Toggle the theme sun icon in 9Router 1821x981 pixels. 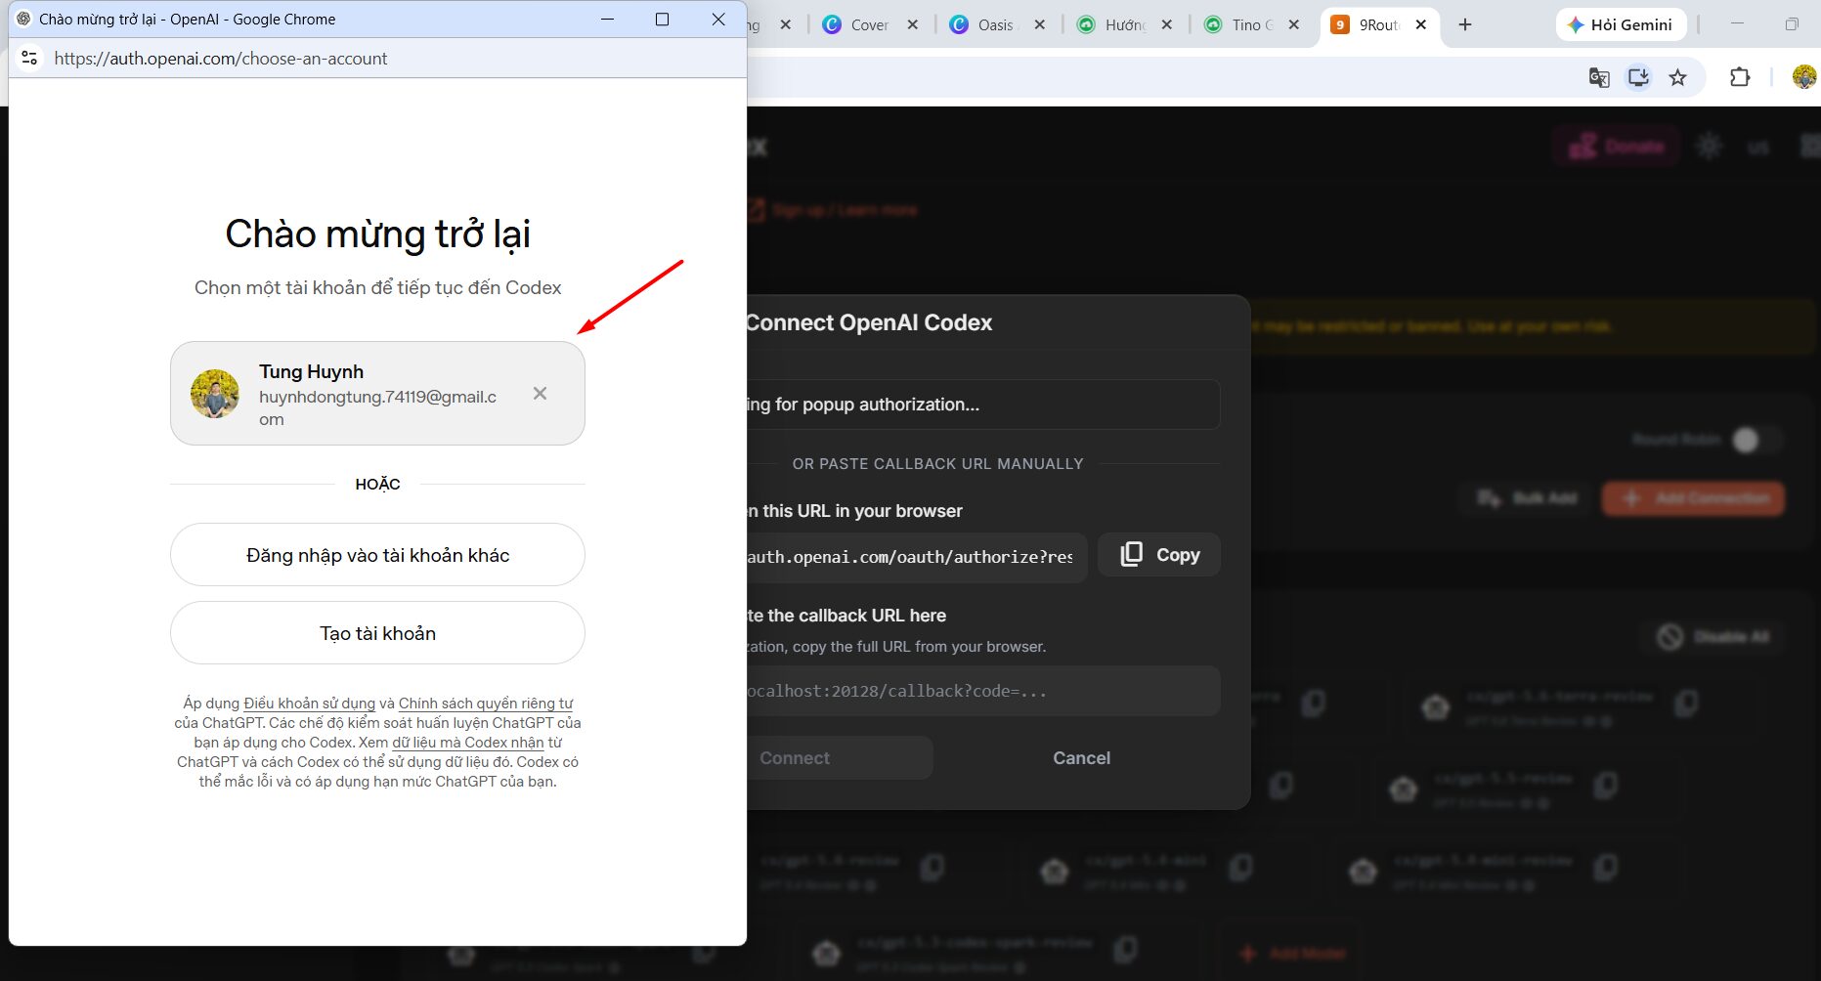tap(1709, 148)
